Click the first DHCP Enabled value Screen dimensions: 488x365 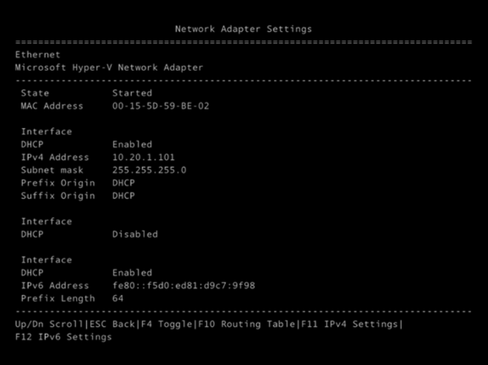(x=132, y=144)
